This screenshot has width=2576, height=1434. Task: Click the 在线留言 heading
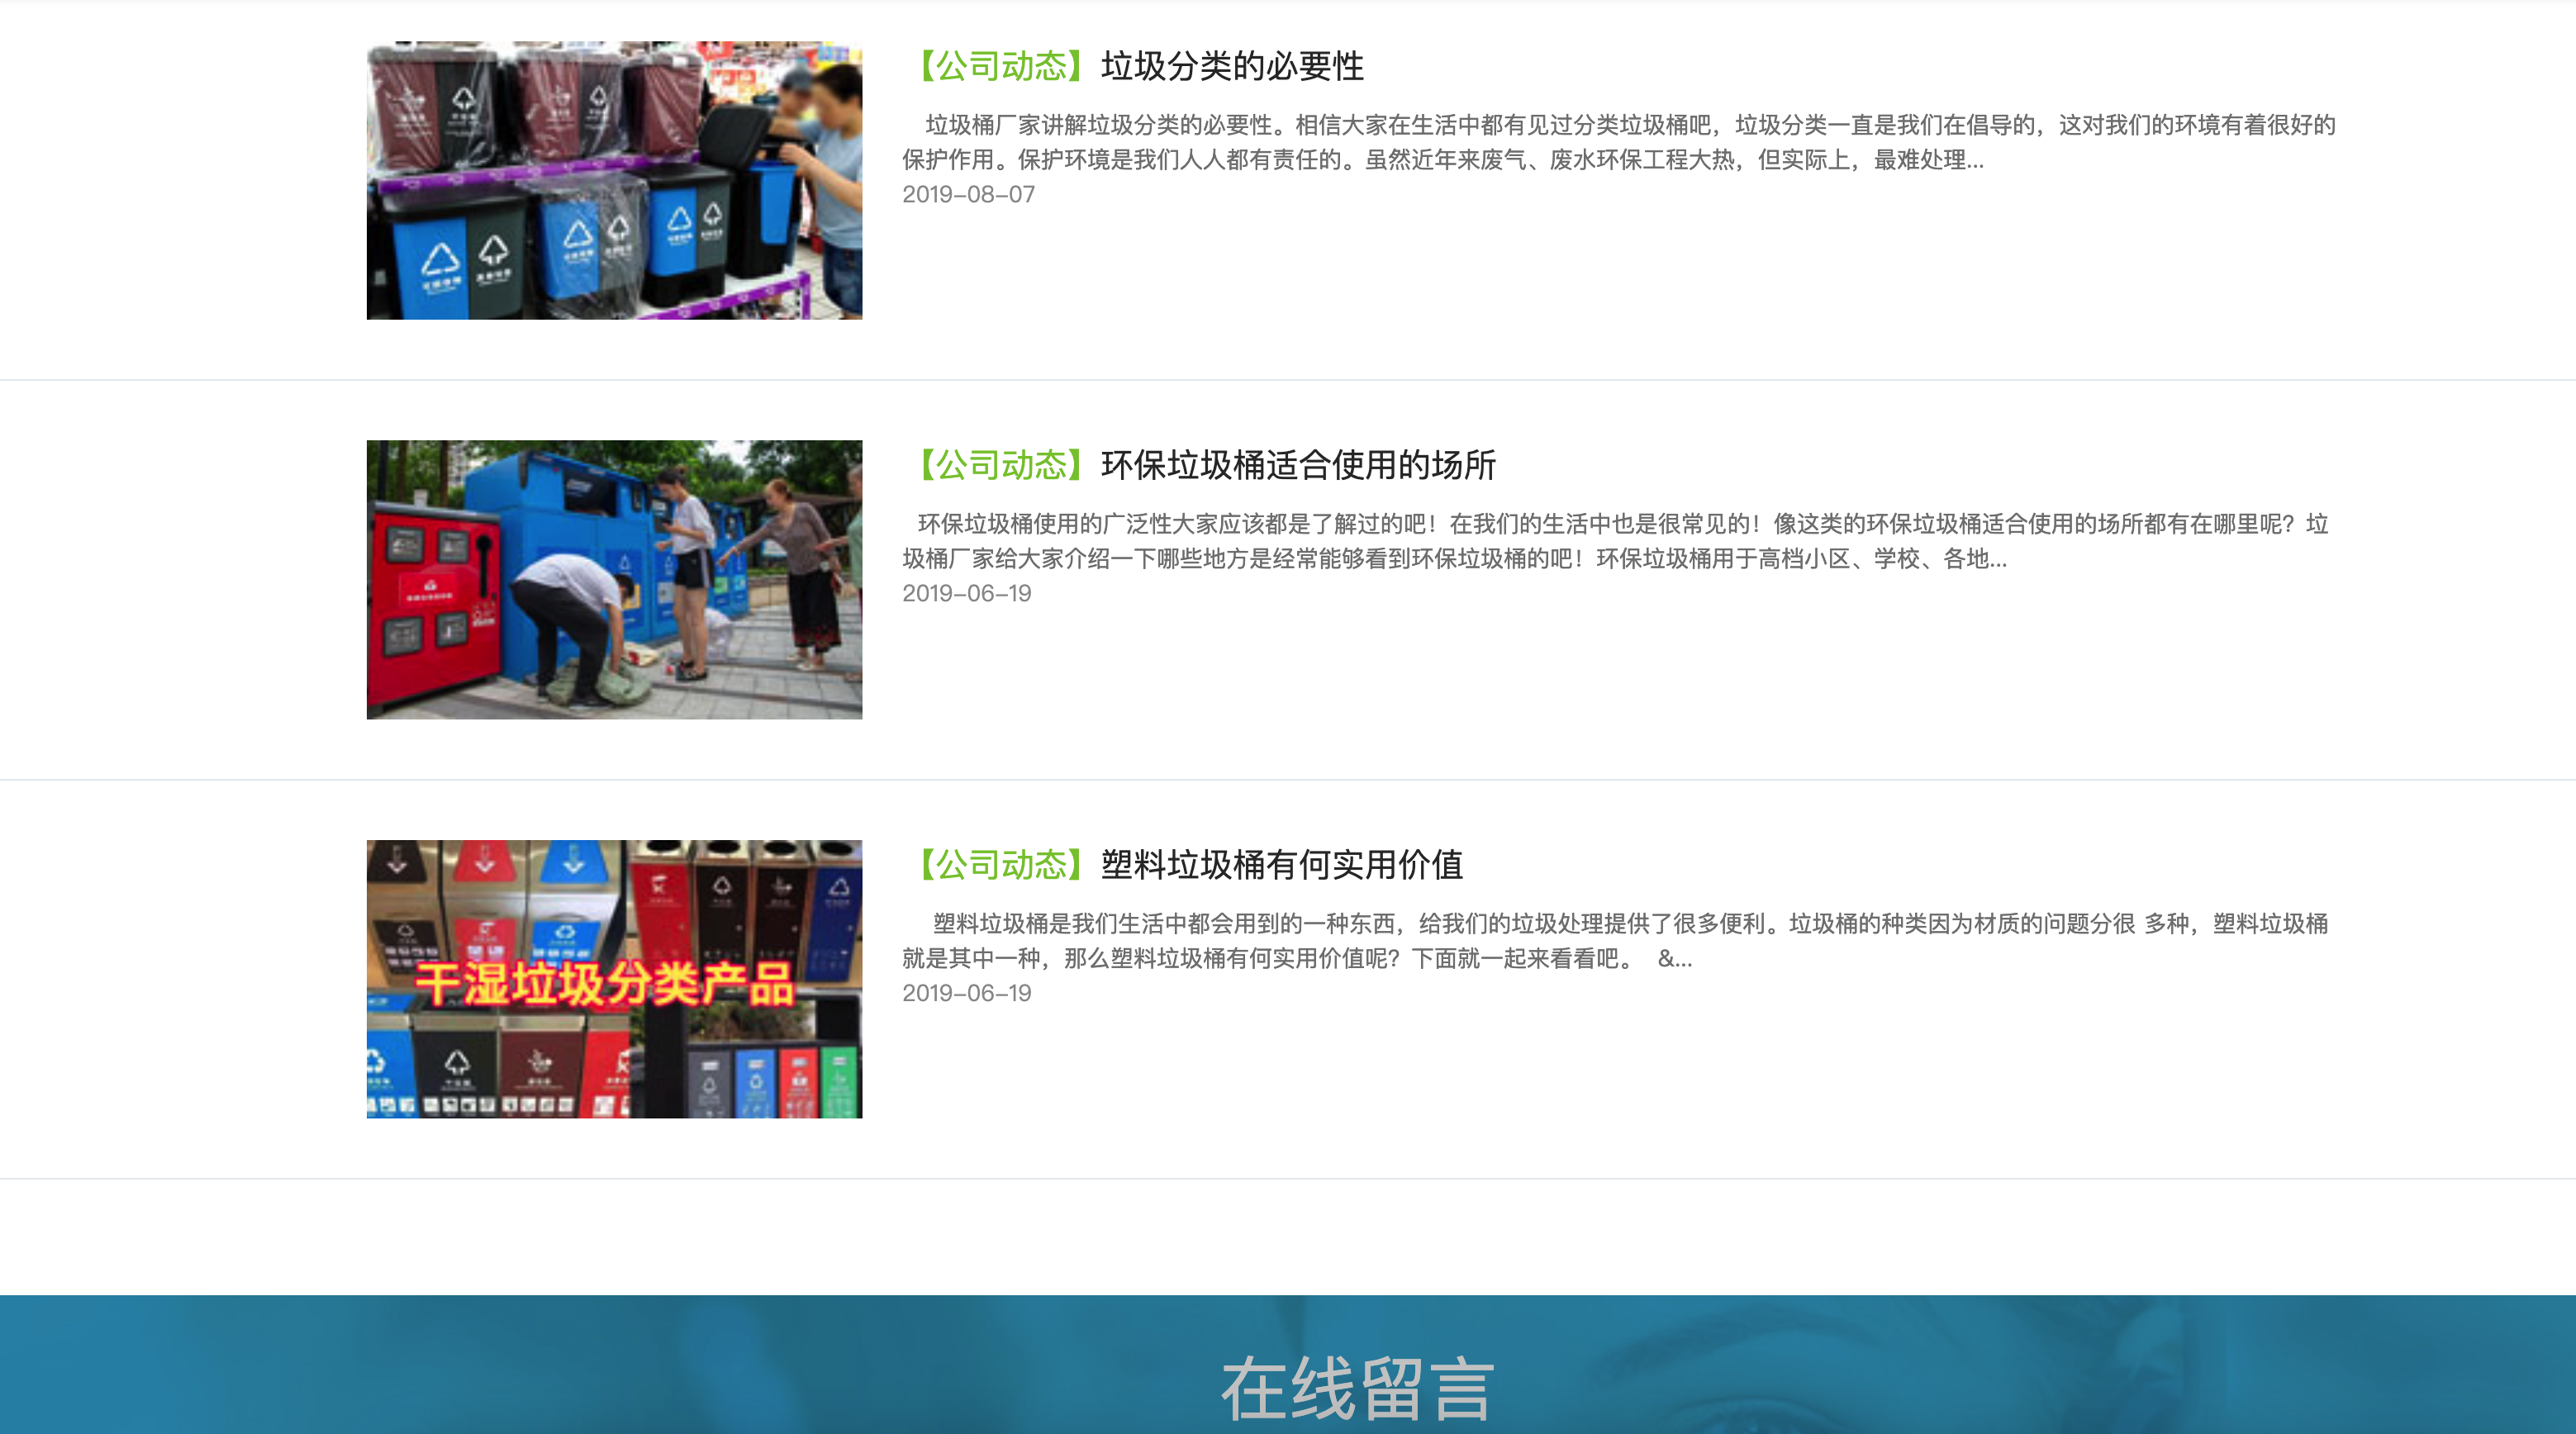(x=1357, y=1388)
